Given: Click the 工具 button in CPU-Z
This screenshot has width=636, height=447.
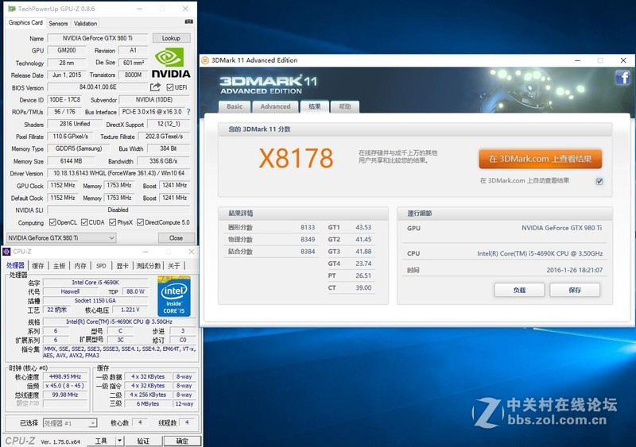Looking at the screenshot, I should (x=101, y=441).
